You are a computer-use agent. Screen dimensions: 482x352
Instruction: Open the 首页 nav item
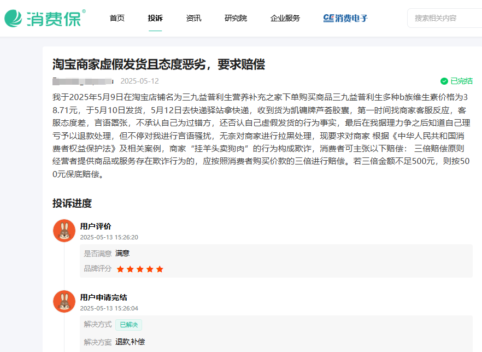pos(117,18)
